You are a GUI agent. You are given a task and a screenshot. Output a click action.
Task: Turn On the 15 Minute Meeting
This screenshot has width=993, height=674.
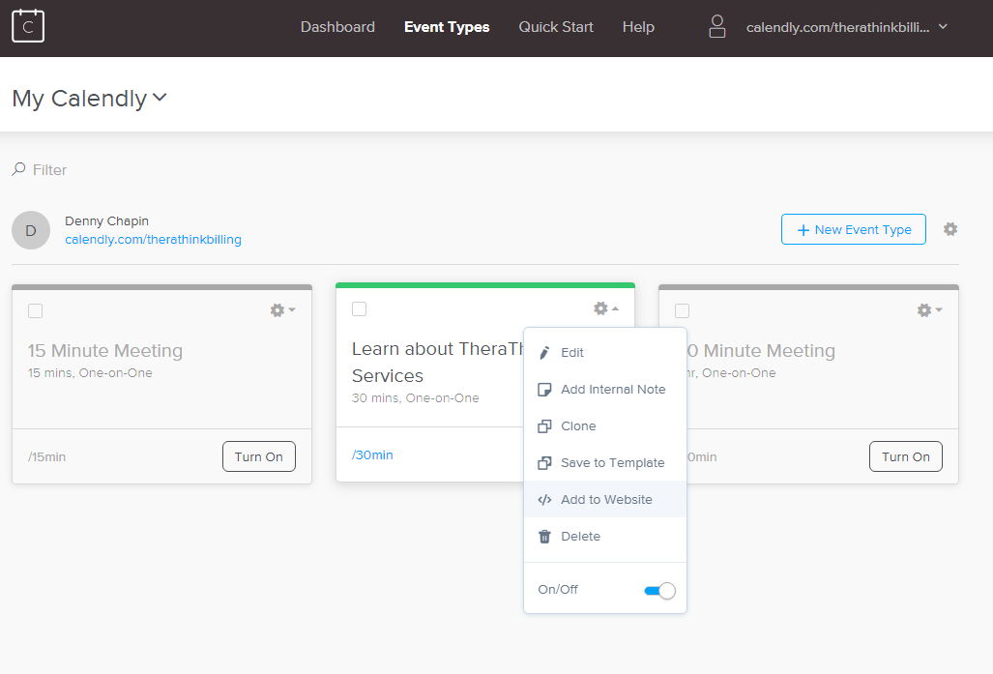pyautogui.click(x=259, y=456)
